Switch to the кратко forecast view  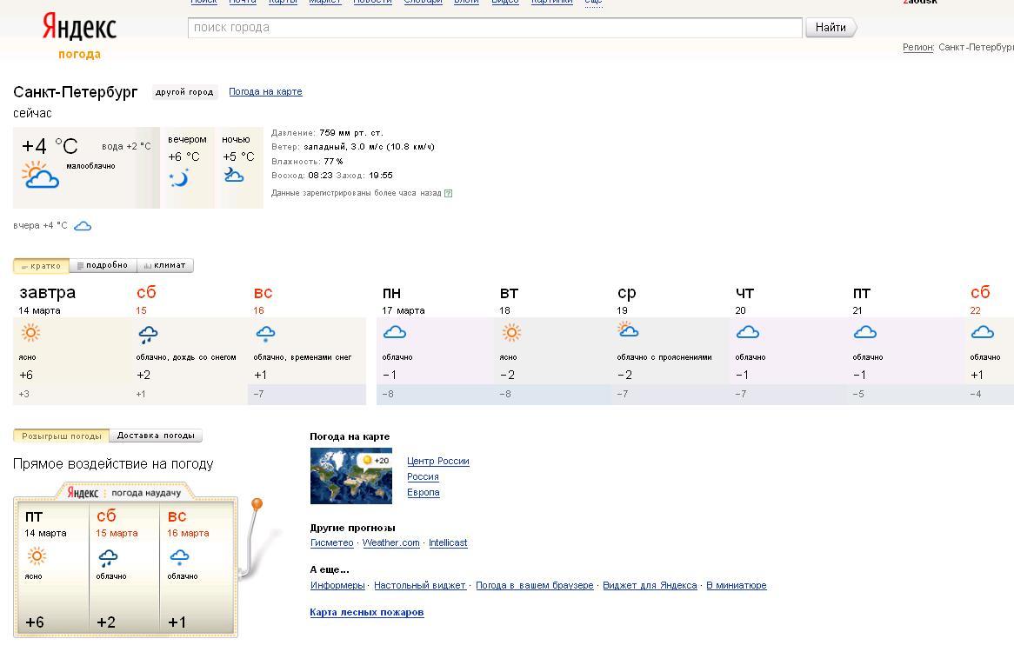[41, 266]
